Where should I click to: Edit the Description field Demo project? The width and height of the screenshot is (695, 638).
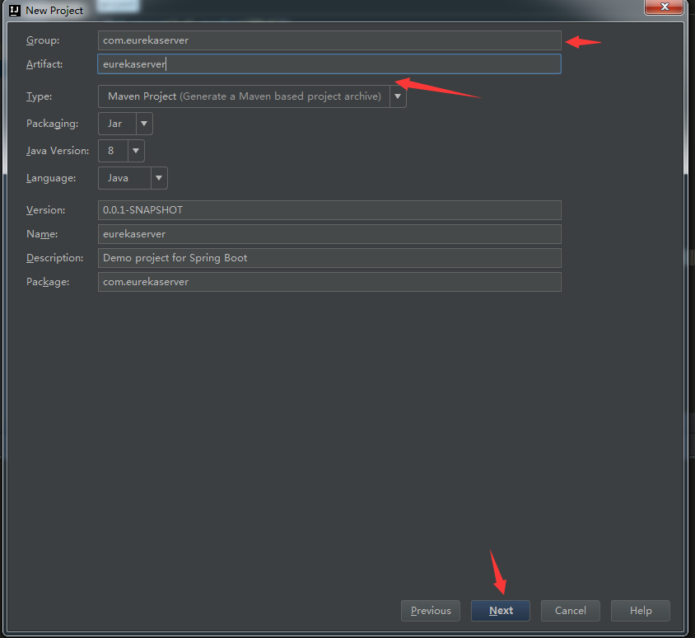coord(329,258)
